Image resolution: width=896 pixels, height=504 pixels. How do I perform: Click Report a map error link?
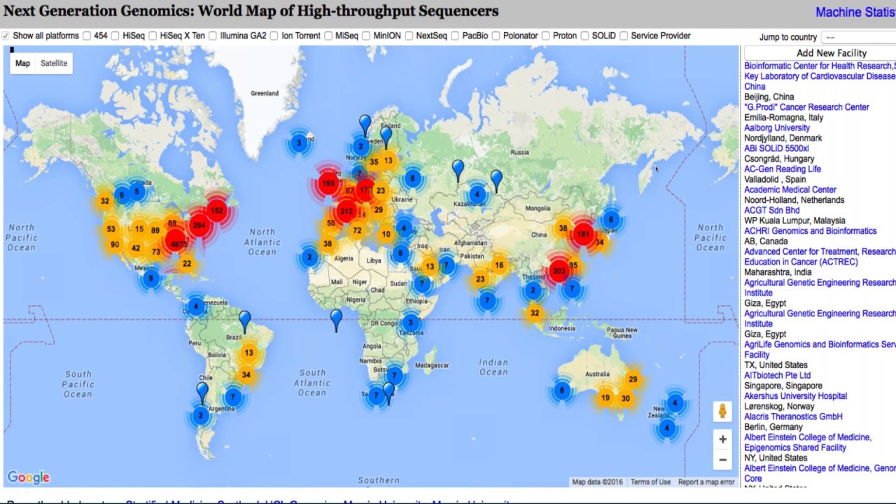706,482
